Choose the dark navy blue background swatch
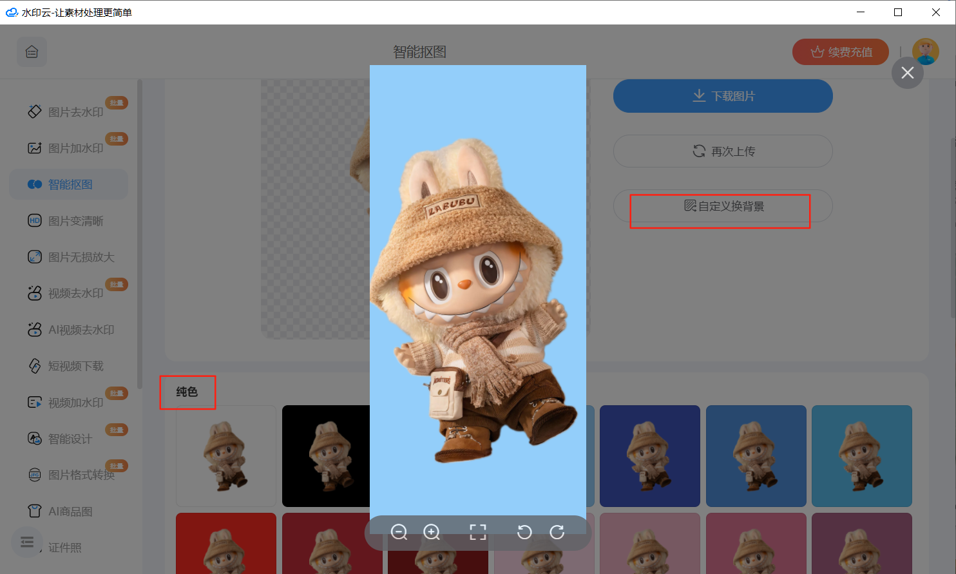The height and width of the screenshot is (574, 956). pos(650,456)
